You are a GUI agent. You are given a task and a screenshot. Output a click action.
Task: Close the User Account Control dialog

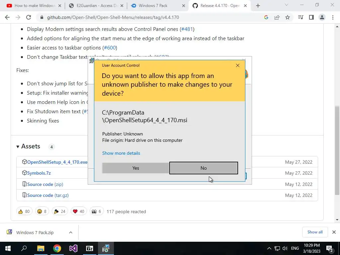click(238, 65)
